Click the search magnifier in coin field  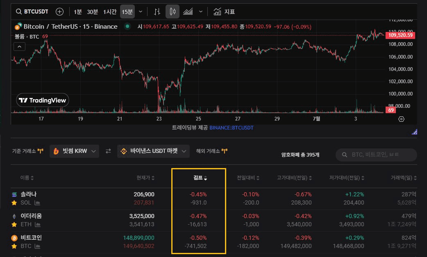click(345, 155)
